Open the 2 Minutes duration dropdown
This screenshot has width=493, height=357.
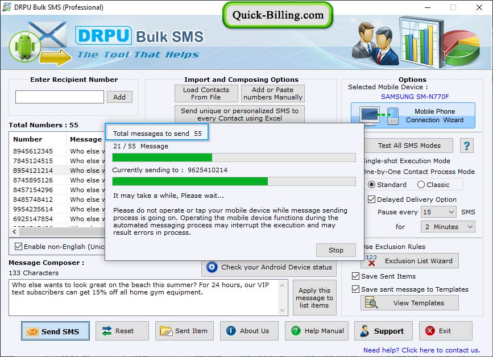coord(448,227)
